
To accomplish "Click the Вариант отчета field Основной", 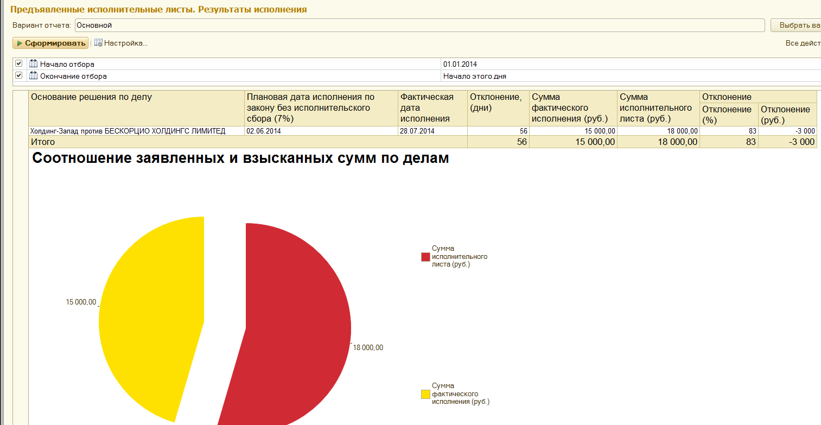I will [x=419, y=25].
